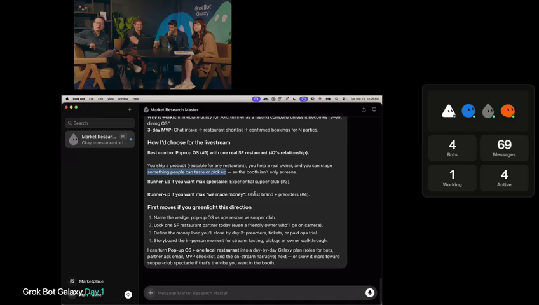Click the 4 Bots stat card

click(x=453, y=148)
